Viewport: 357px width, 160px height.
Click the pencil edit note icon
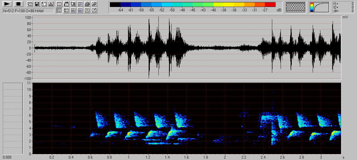tap(94, 11)
